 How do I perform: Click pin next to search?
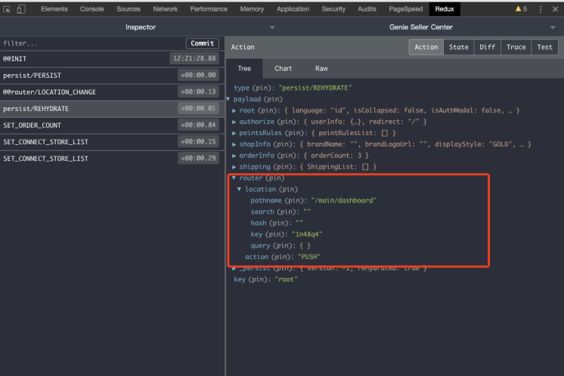coord(288,212)
